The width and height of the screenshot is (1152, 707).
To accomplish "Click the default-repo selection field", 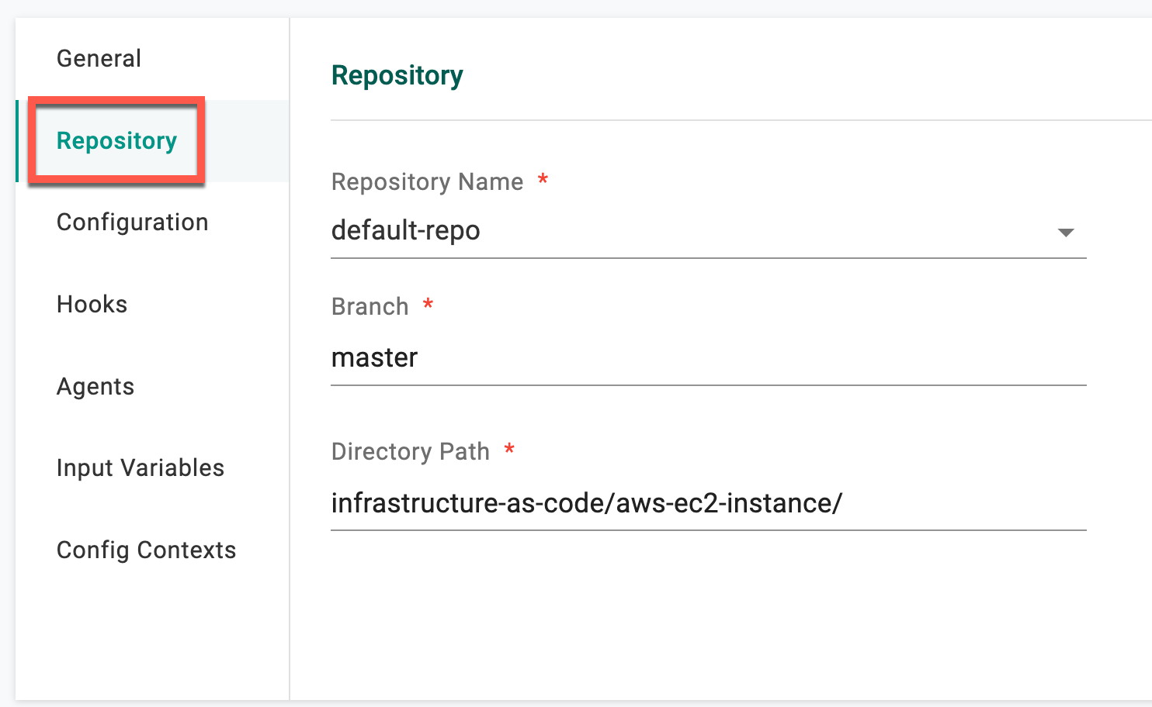I will point(708,231).
